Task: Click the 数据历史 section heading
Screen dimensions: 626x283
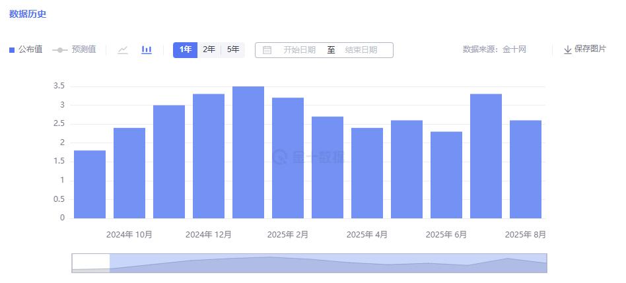Action: pos(28,14)
